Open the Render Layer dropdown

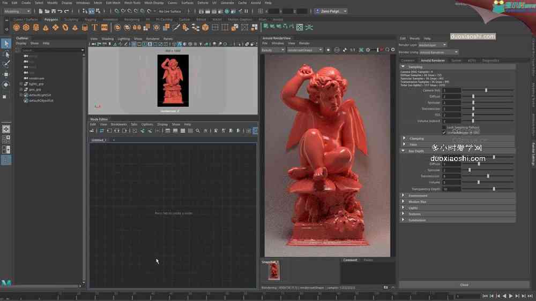433,45
